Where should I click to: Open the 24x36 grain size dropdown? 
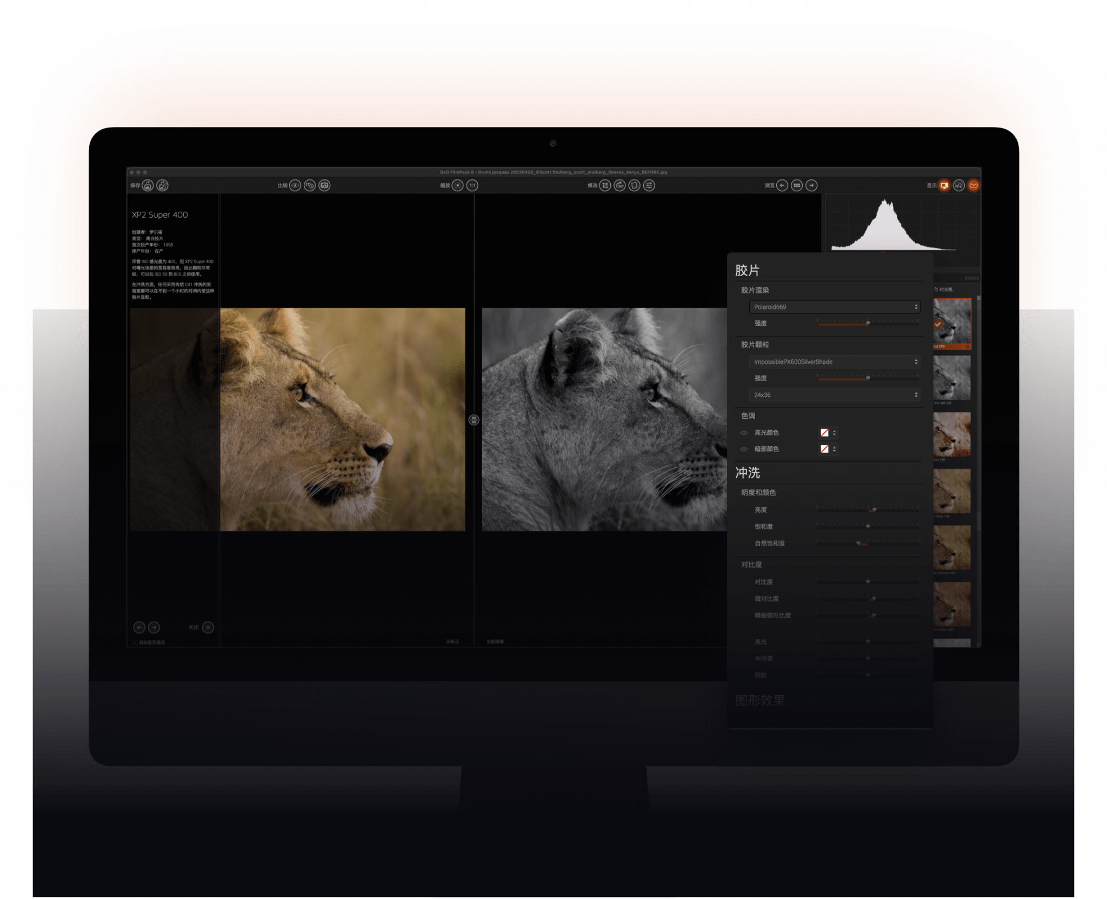tap(835, 395)
